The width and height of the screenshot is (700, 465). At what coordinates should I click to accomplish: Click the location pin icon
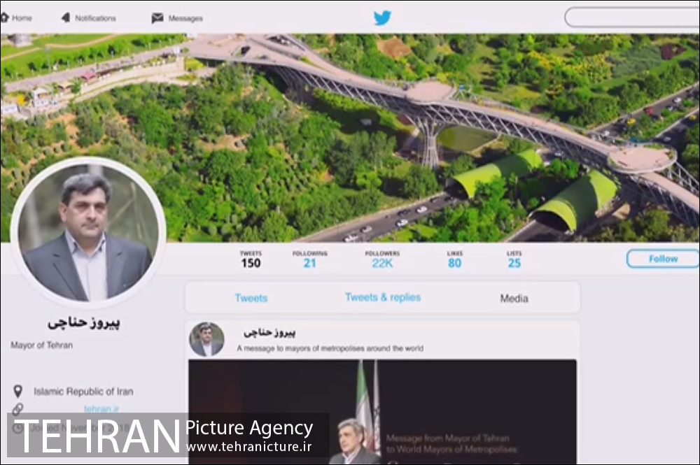click(18, 391)
